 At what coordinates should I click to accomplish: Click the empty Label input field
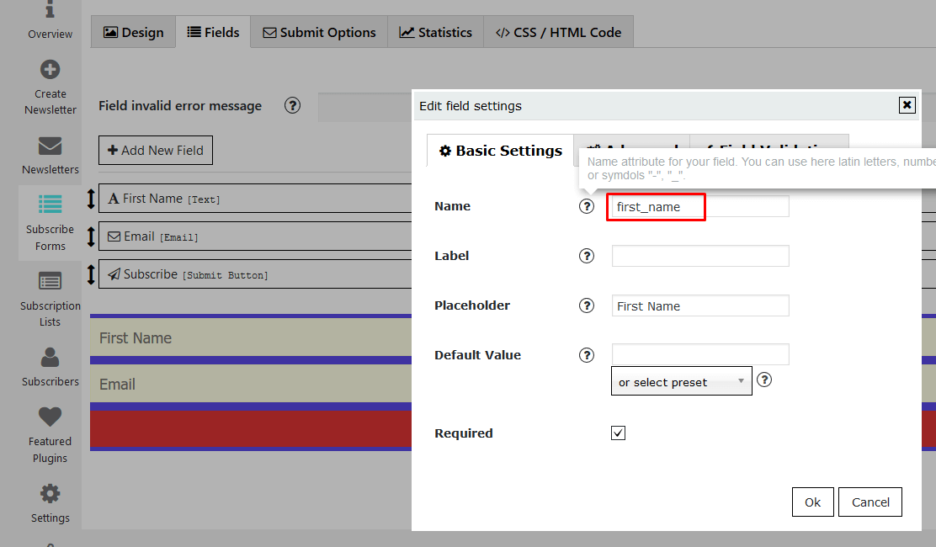click(x=700, y=256)
